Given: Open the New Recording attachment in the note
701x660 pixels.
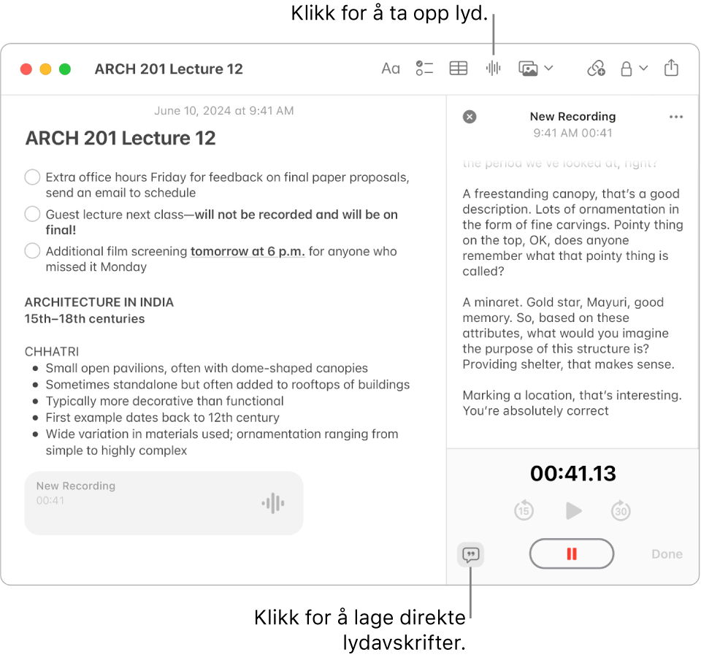Looking at the screenshot, I should coord(164,503).
